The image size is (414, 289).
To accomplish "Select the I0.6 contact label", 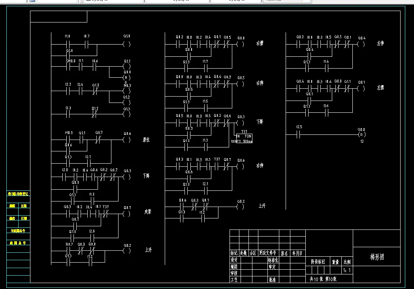I will point(95,61).
